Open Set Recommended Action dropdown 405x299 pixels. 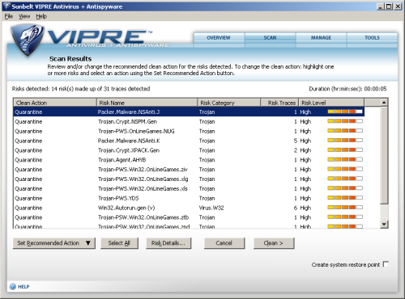[54, 243]
